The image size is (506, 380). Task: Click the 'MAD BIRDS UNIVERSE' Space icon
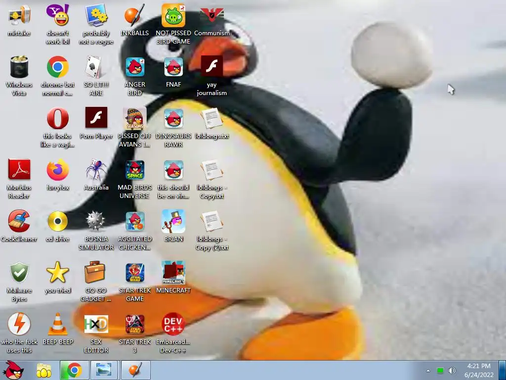click(x=134, y=170)
